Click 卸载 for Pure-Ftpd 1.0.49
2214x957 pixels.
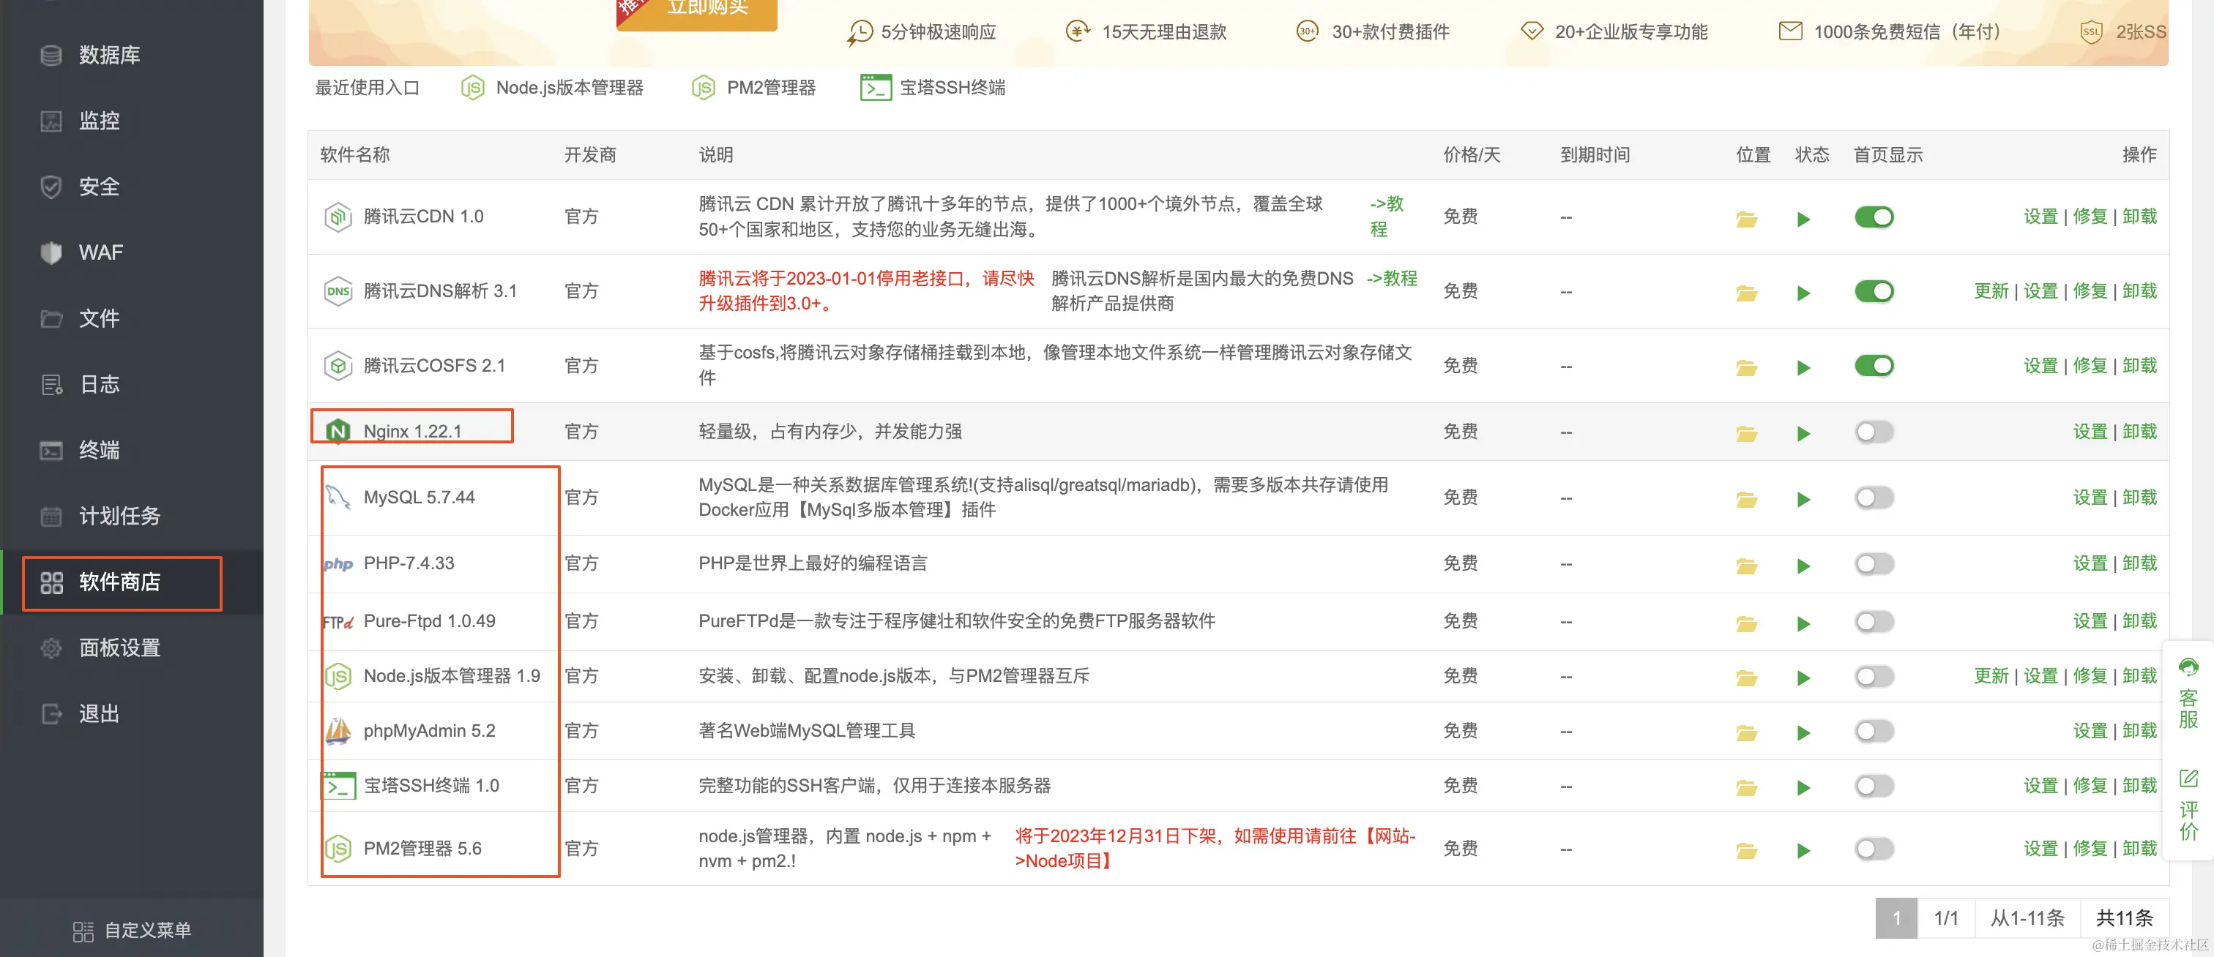pos(2139,620)
